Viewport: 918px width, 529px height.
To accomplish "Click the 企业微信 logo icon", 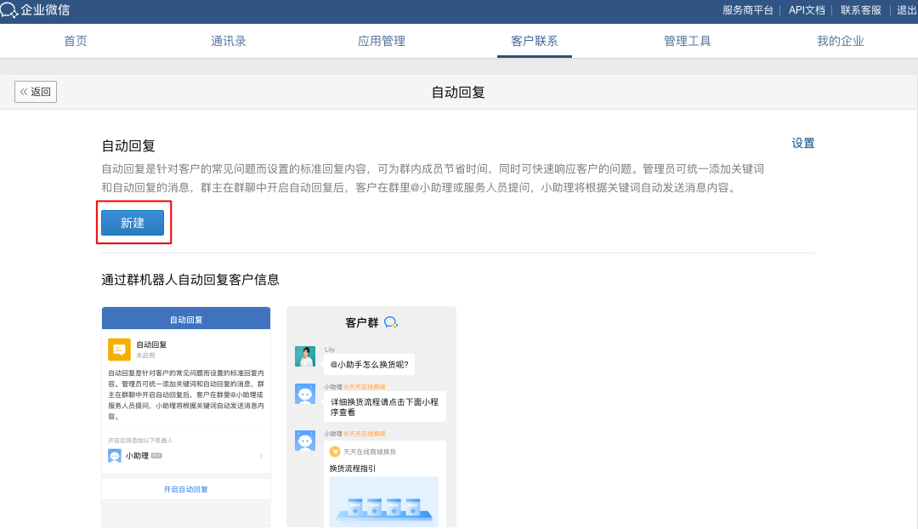I will 9,10.
